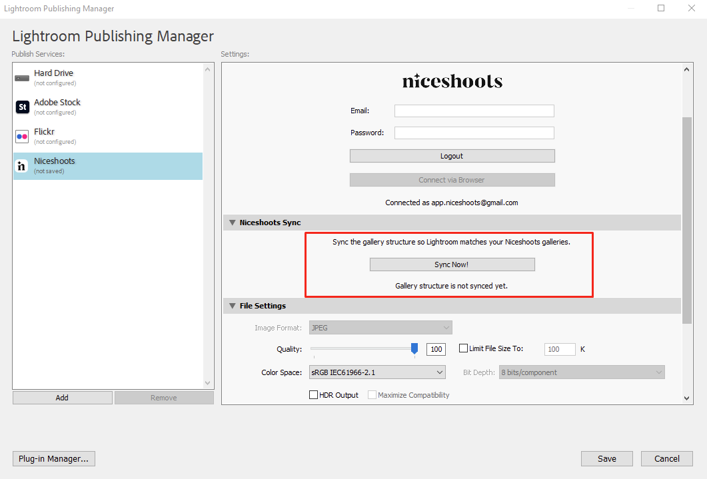Click the Sync Now! button
The height and width of the screenshot is (479, 707).
(x=452, y=264)
